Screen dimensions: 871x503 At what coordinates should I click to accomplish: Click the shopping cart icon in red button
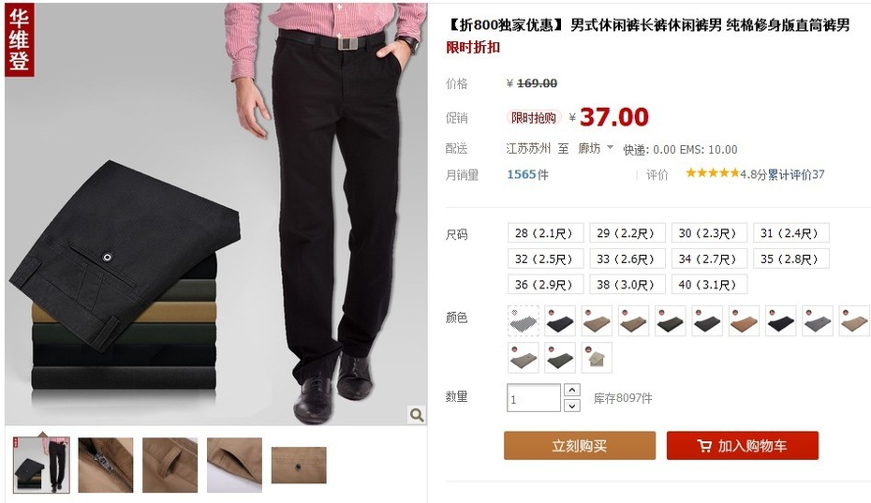point(704,446)
